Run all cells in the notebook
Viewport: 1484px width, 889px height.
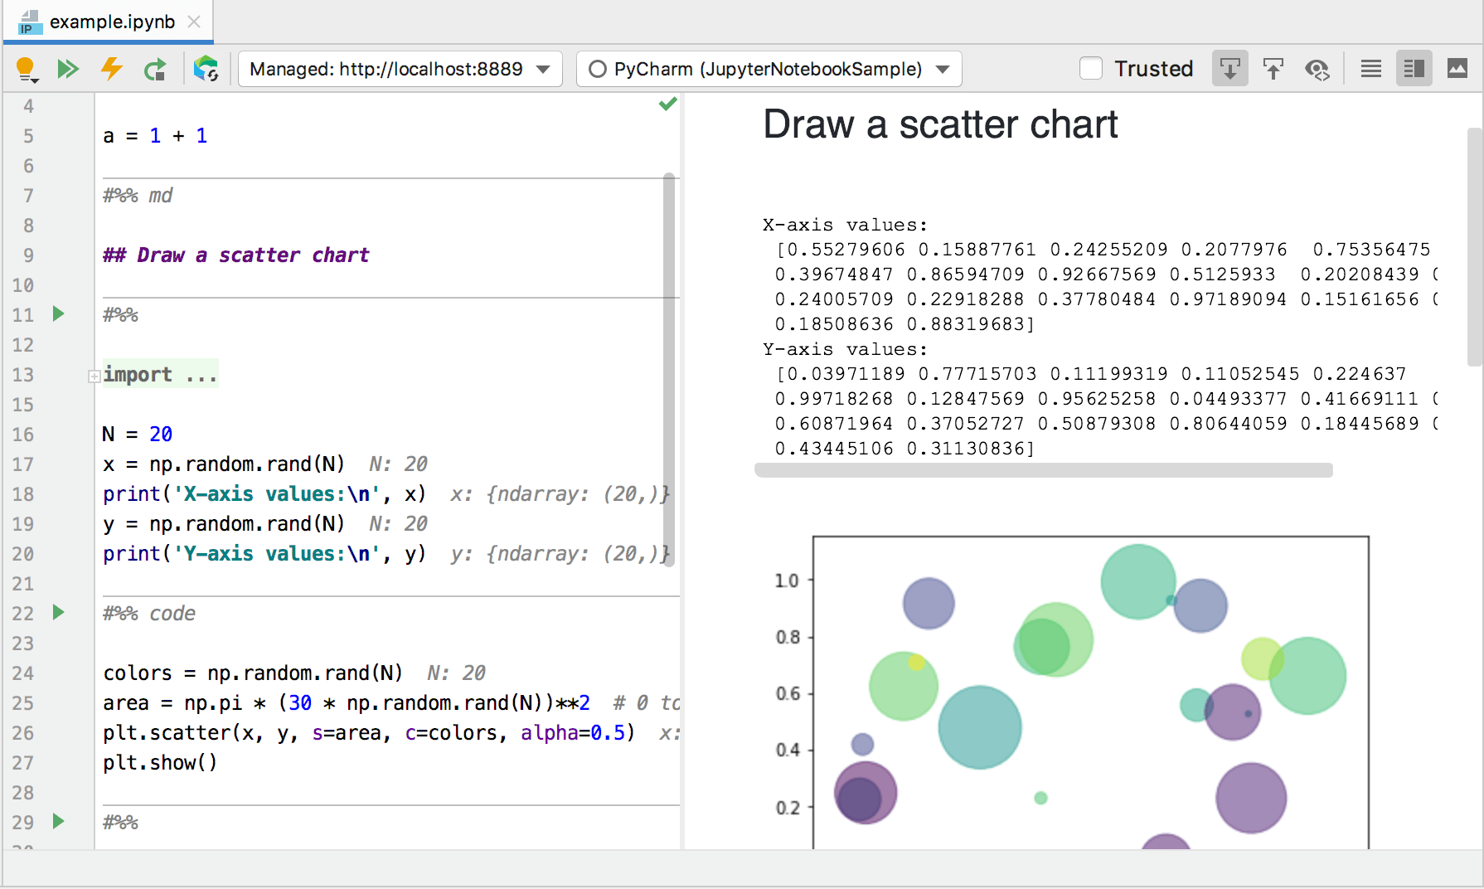(x=69, y=69)
